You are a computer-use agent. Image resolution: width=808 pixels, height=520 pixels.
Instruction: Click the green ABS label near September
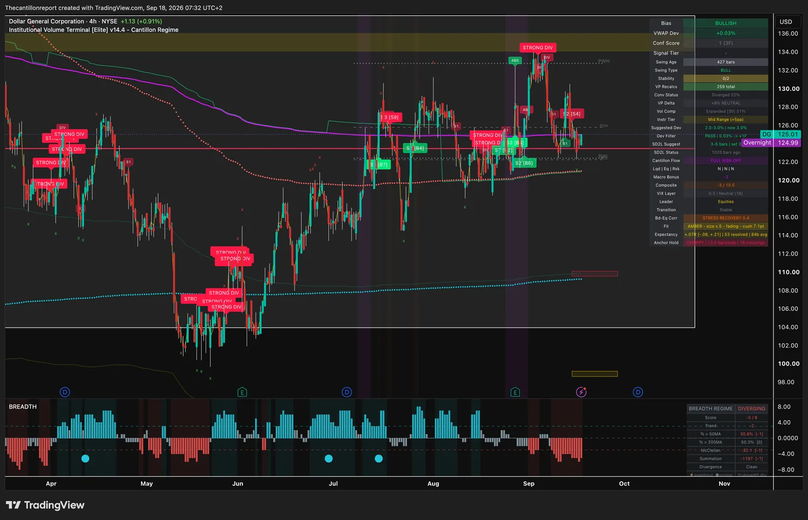tap(515, 60)
